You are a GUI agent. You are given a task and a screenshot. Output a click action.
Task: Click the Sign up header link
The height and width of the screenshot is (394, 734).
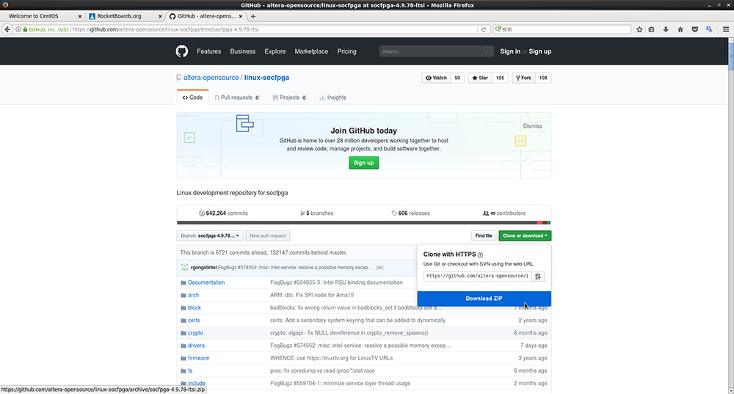539,51
